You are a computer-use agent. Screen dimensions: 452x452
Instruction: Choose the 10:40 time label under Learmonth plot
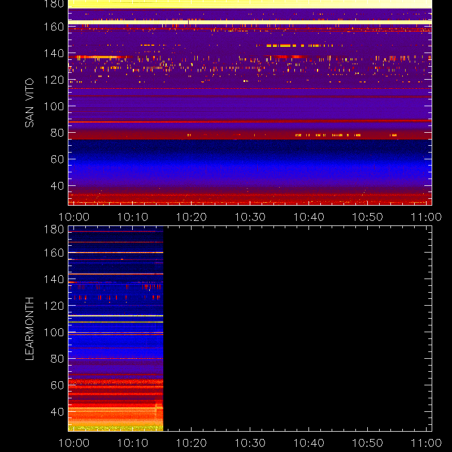(308, 443)
